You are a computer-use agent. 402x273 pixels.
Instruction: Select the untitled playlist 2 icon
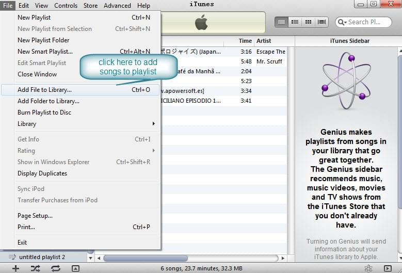(12, 257)
